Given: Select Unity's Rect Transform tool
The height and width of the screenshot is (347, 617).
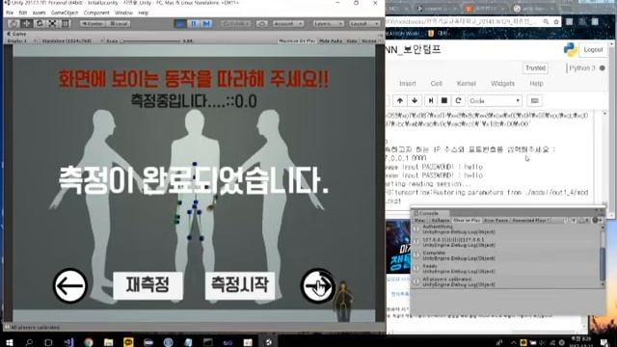Looking at the screenshot, I should coord(66,23).
